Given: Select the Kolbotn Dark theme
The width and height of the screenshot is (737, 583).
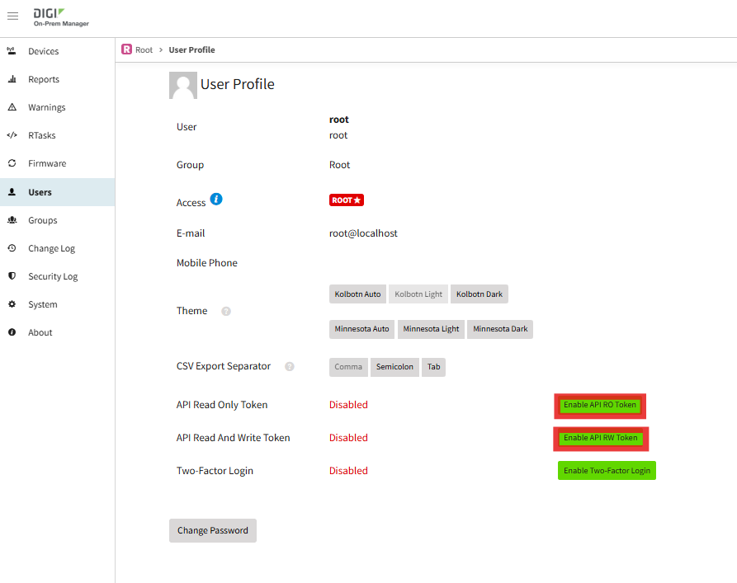Looking at the screenshot, I should [x=480, y=294].
